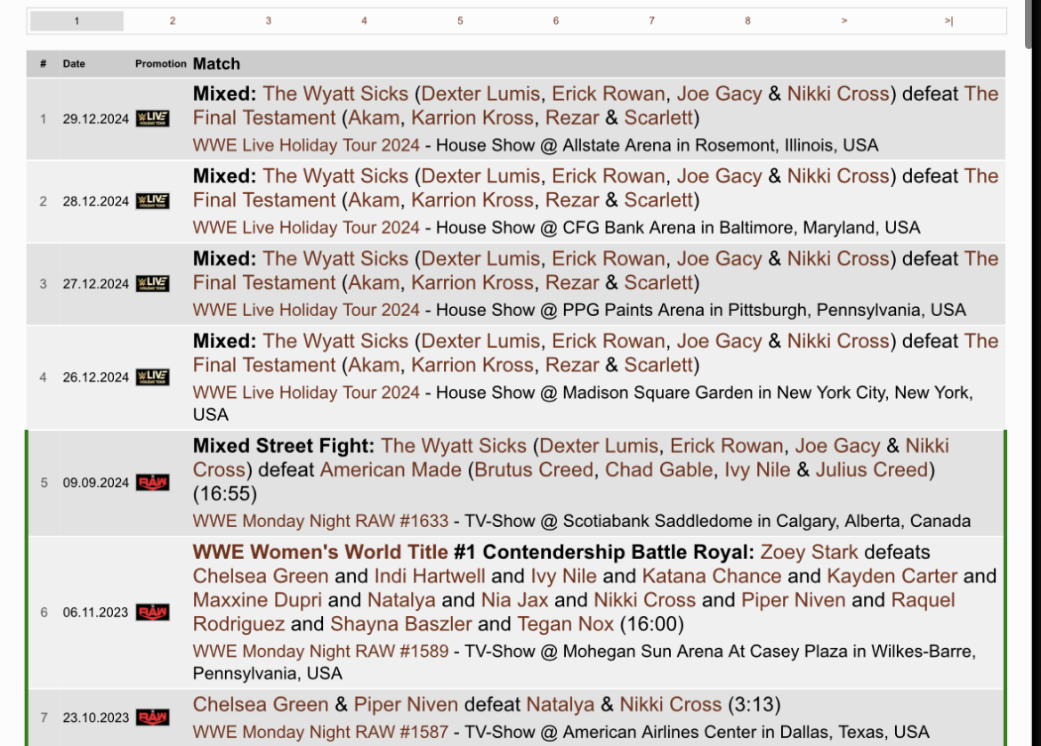Open WWE Live Holiday Tour 2024 Rosemont event link
The image size is (1041, 746).
tap(306, 145)
